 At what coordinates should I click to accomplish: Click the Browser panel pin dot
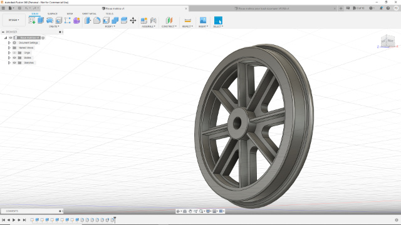coord(60,32)
